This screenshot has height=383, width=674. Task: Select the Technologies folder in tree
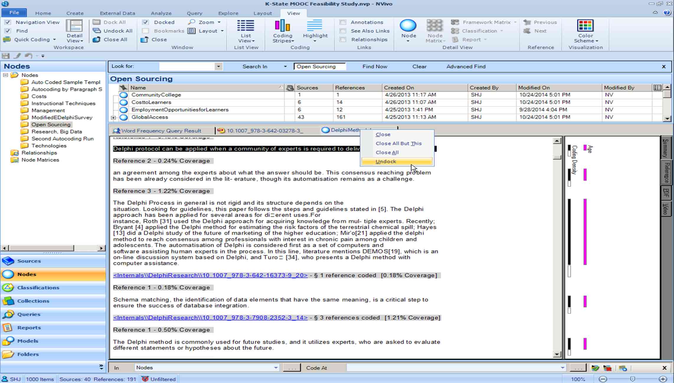[49, 146]
